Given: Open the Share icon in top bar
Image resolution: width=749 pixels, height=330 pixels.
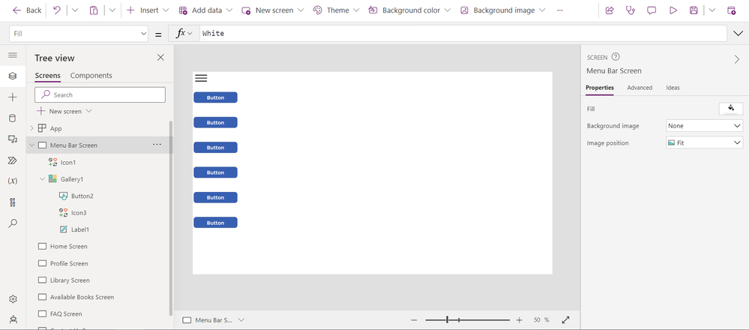Looking at the screenshot, I should [x=610, y=10].
